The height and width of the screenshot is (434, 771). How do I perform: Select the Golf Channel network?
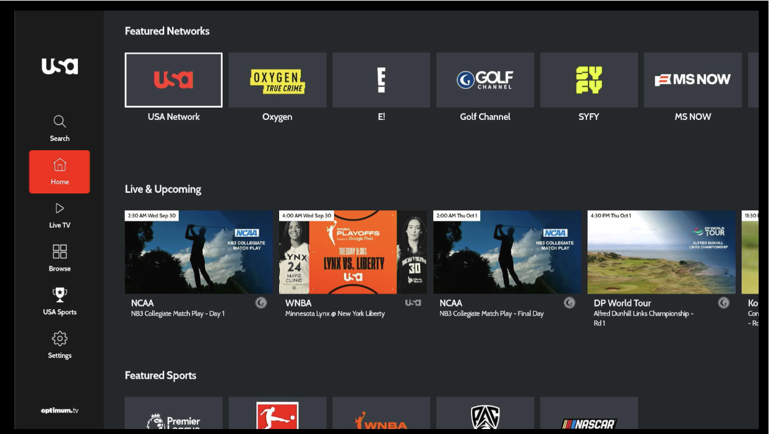click(x=485, y=80)
